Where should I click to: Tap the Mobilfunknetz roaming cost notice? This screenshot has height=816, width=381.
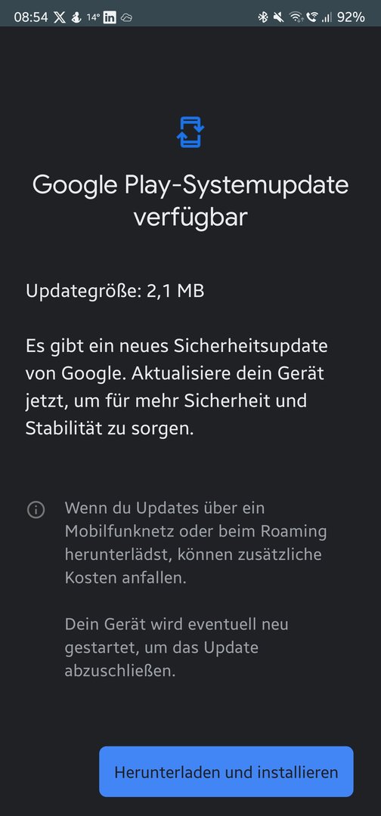(x=196, y=542)
